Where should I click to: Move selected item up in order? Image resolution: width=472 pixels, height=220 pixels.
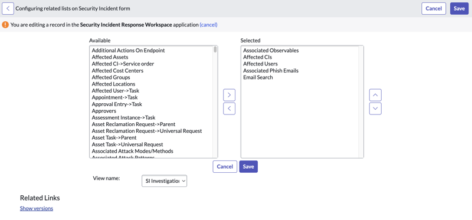tap(375, 95)
